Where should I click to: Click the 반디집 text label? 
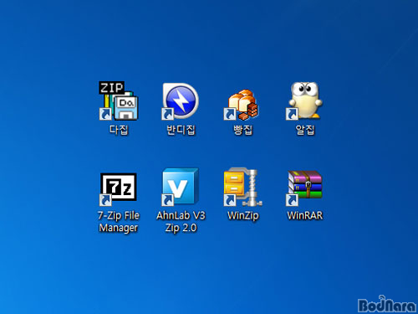pos(181,130)
